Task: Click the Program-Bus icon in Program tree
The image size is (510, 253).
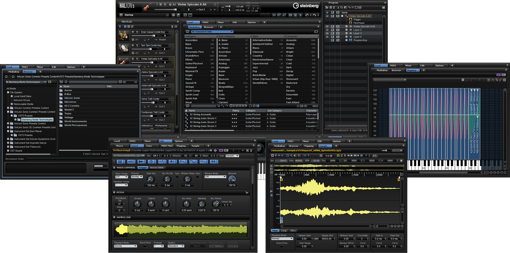Action: click(351, 40)
